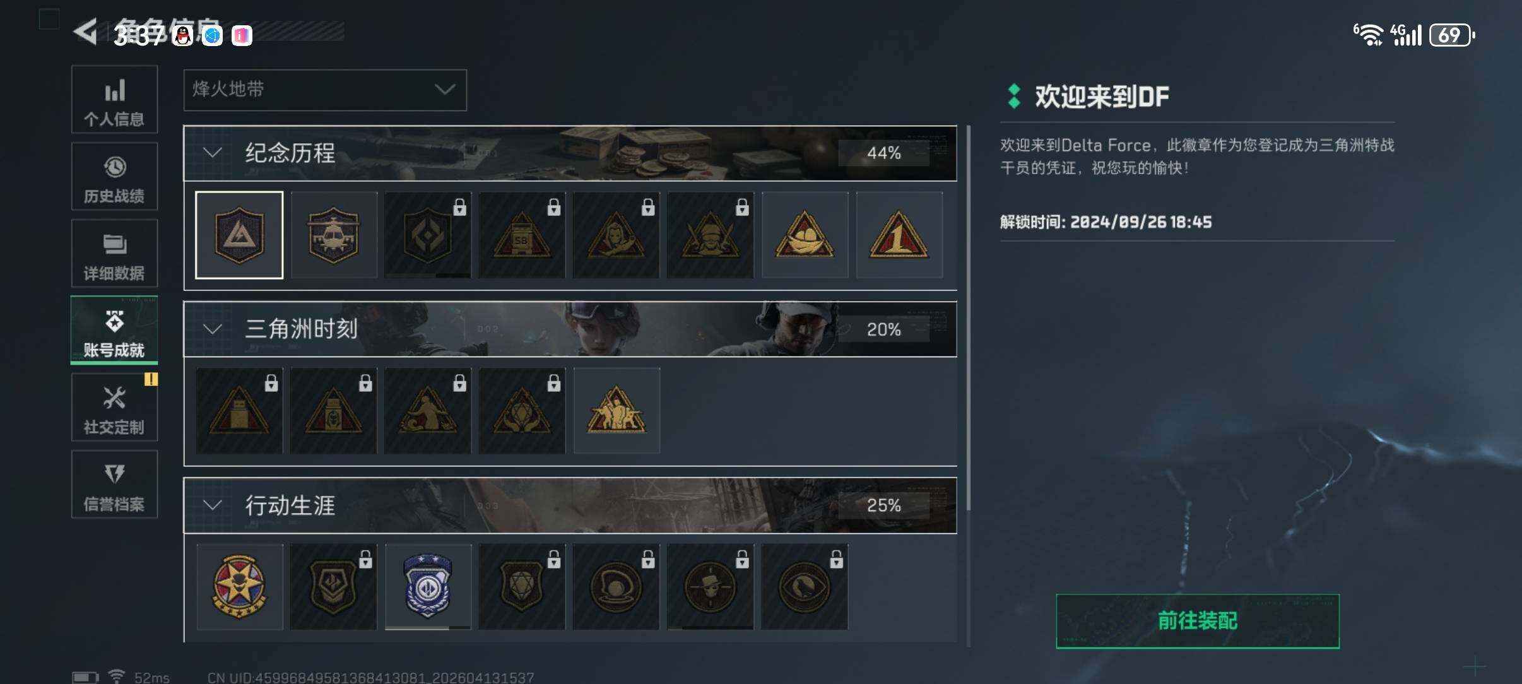The width and height of the screenshot is (1522, 684).
Task: Select the blue shield badge in 行动生涯
Action: pyautogui.click(x=428, y=587)
